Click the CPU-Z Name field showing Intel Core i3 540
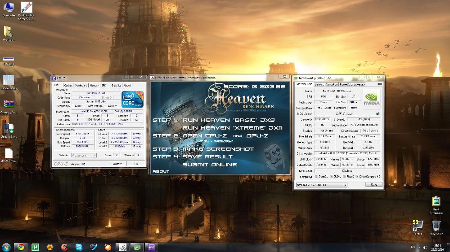Viewport: 450px width, 252px height. point(95,93)
